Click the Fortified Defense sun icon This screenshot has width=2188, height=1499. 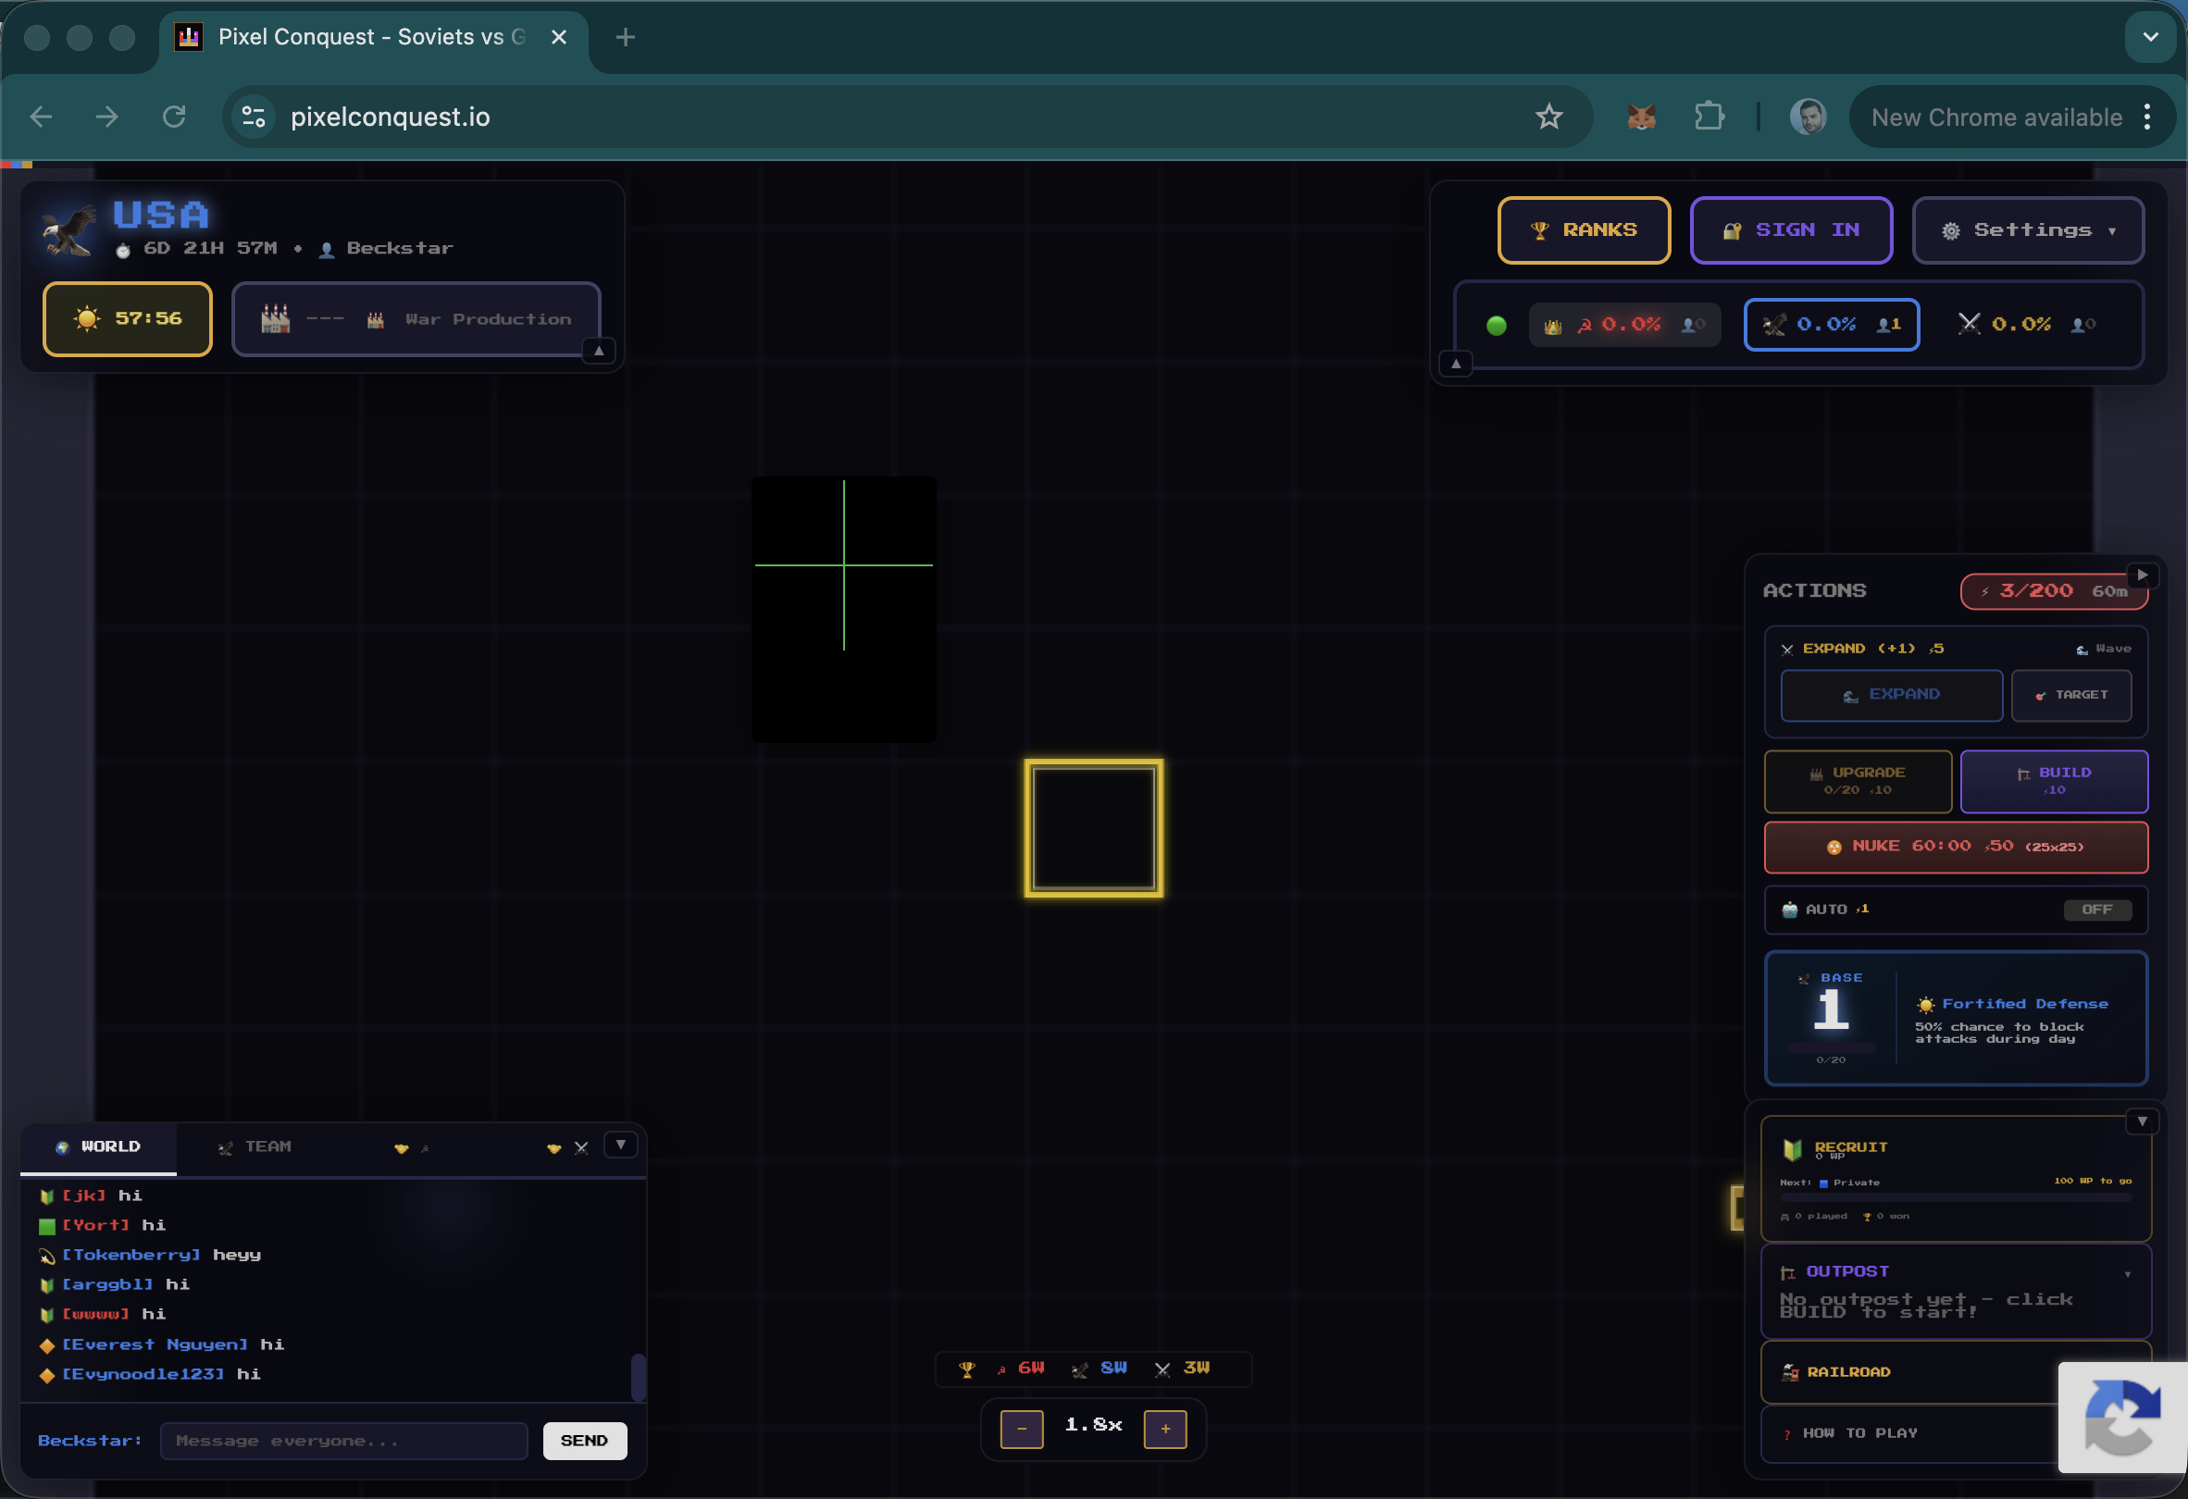coord(1925,1004)
